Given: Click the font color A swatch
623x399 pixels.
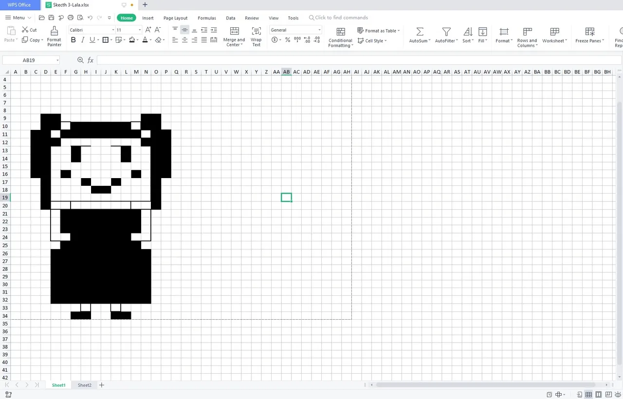Looking at the screenshot, I should tap(145, 40).
